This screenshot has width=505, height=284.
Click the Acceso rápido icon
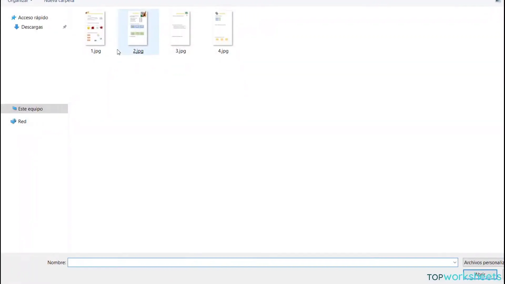(14, 17)
